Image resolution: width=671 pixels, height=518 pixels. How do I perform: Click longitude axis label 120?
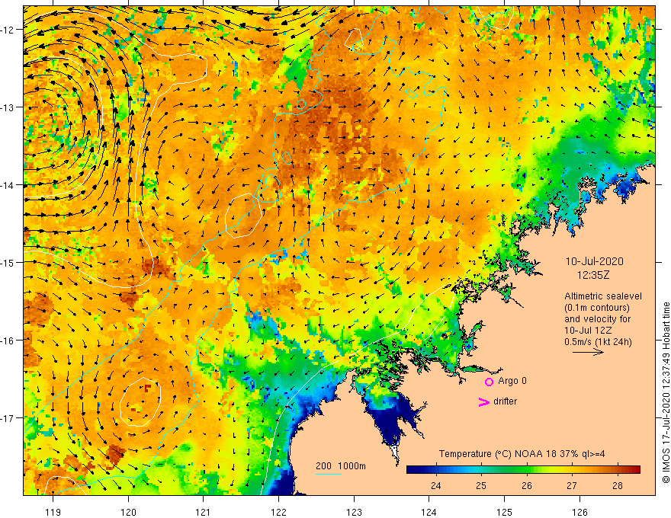point(128,513)
